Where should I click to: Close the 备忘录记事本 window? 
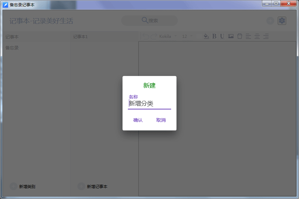point(288,4)
